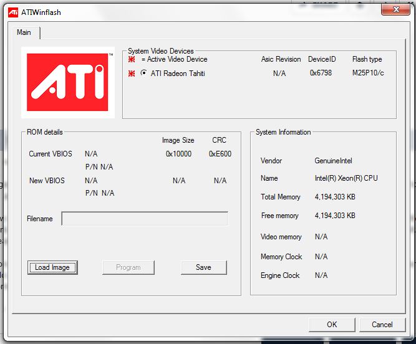Click the Flash type value M25P10/c
Image resolution: width=416 pixels, height=344 pixels.
tap(368, 73)
